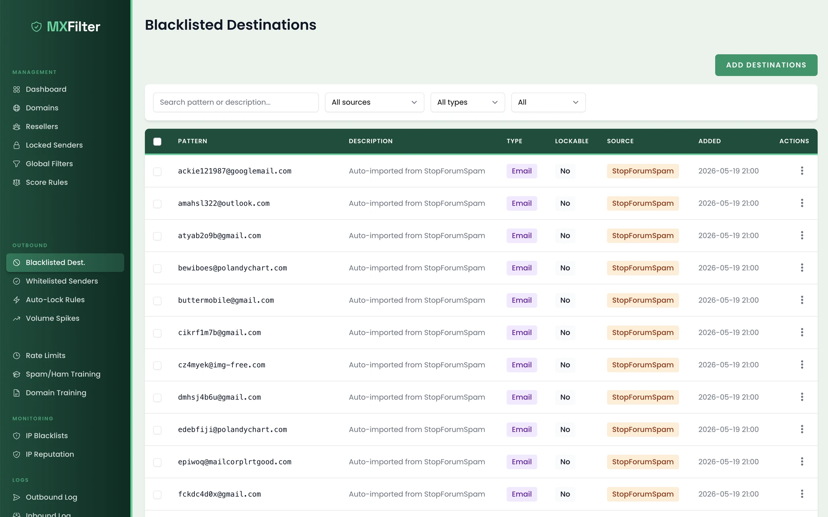Check the epiwoq@mailcorplrtgood.com row checkbox

click(157, 462)
